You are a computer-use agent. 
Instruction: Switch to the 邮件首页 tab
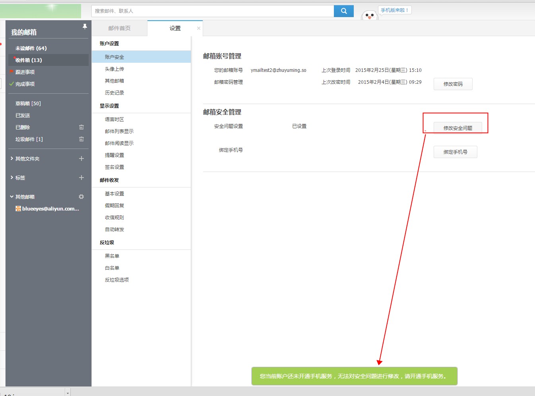click(119, 28)
